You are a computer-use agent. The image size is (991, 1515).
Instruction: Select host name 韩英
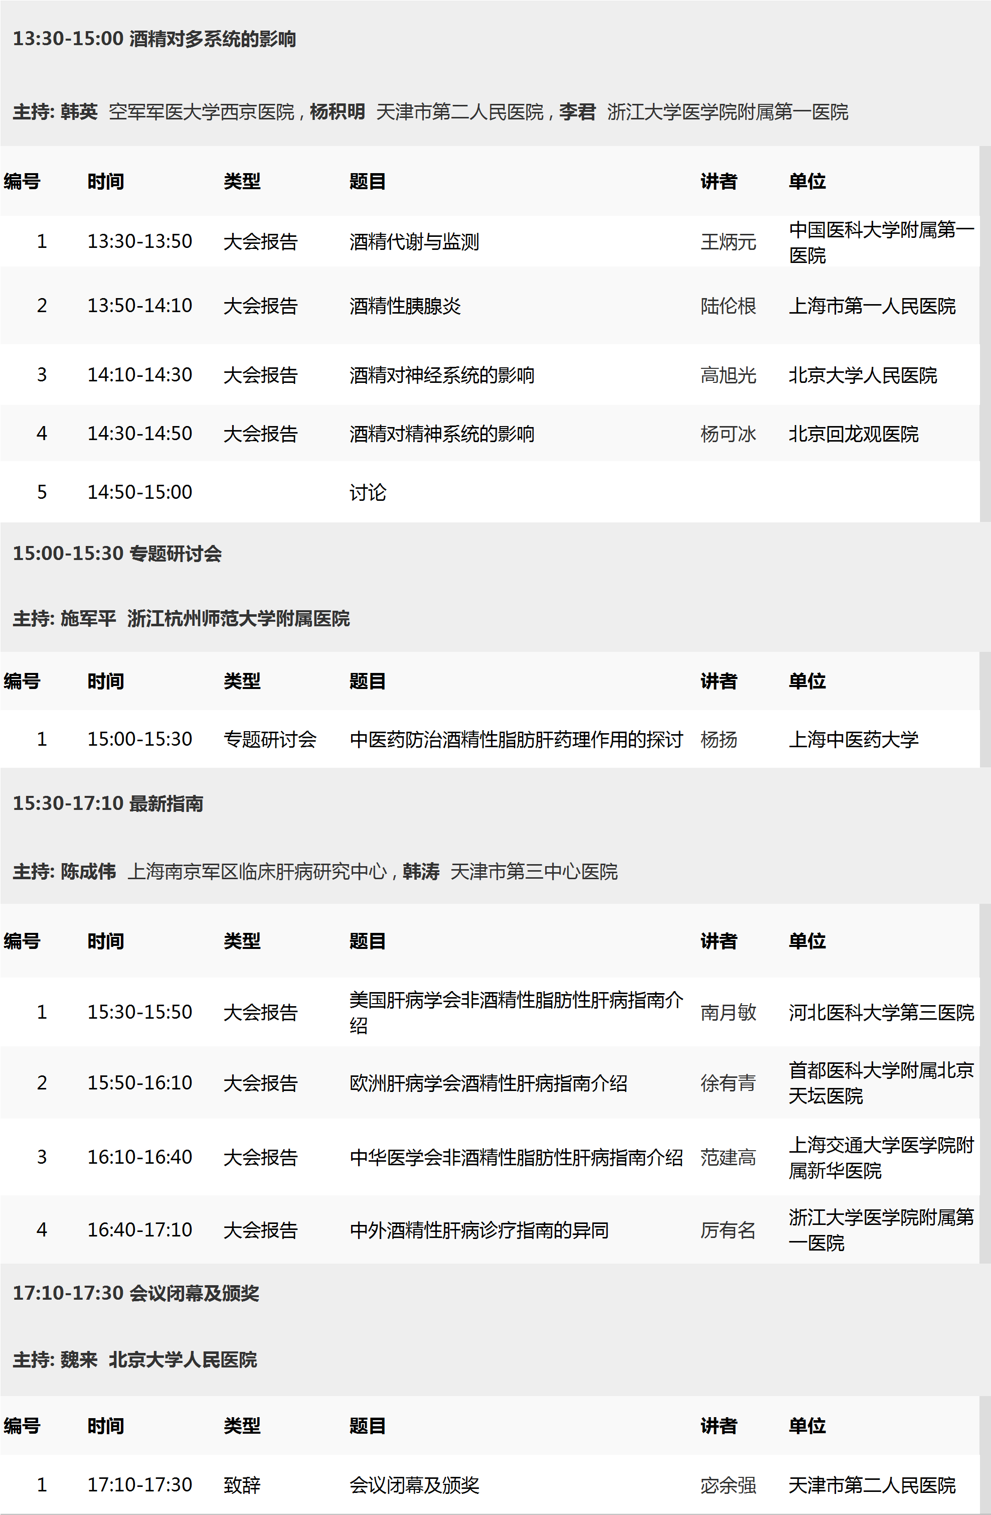[x=79, y=112]
